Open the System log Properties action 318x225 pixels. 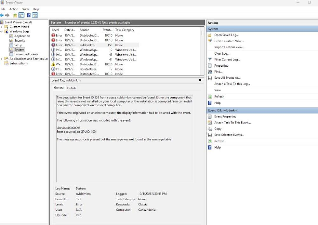click(221, 66)
